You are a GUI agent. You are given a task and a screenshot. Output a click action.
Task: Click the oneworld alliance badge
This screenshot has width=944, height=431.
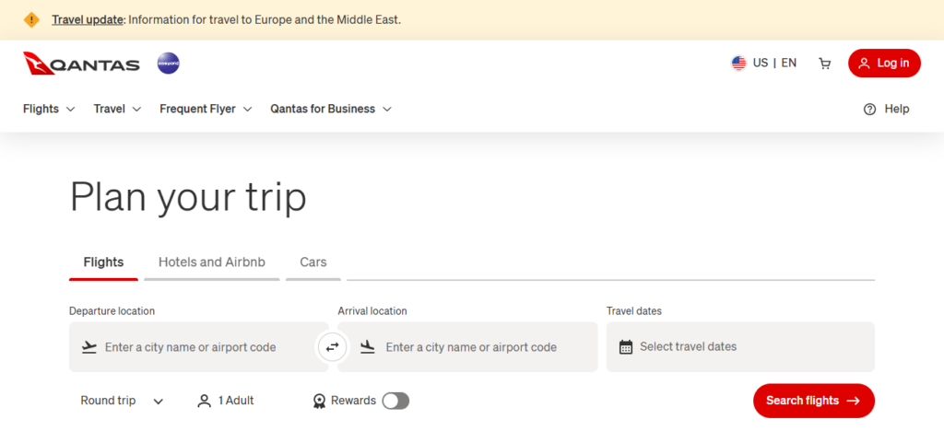point(169,64)
